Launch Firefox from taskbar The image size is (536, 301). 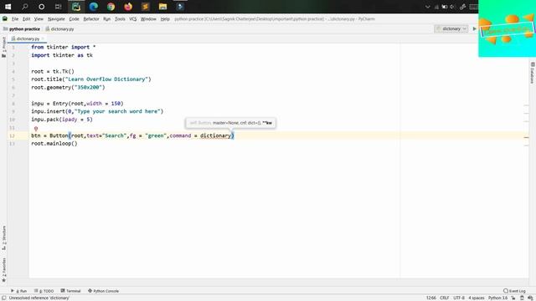(x=128, y=7)
